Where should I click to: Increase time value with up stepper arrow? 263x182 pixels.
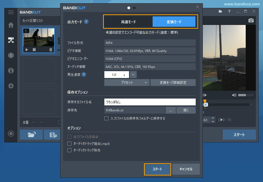click(x=213, y=118)
